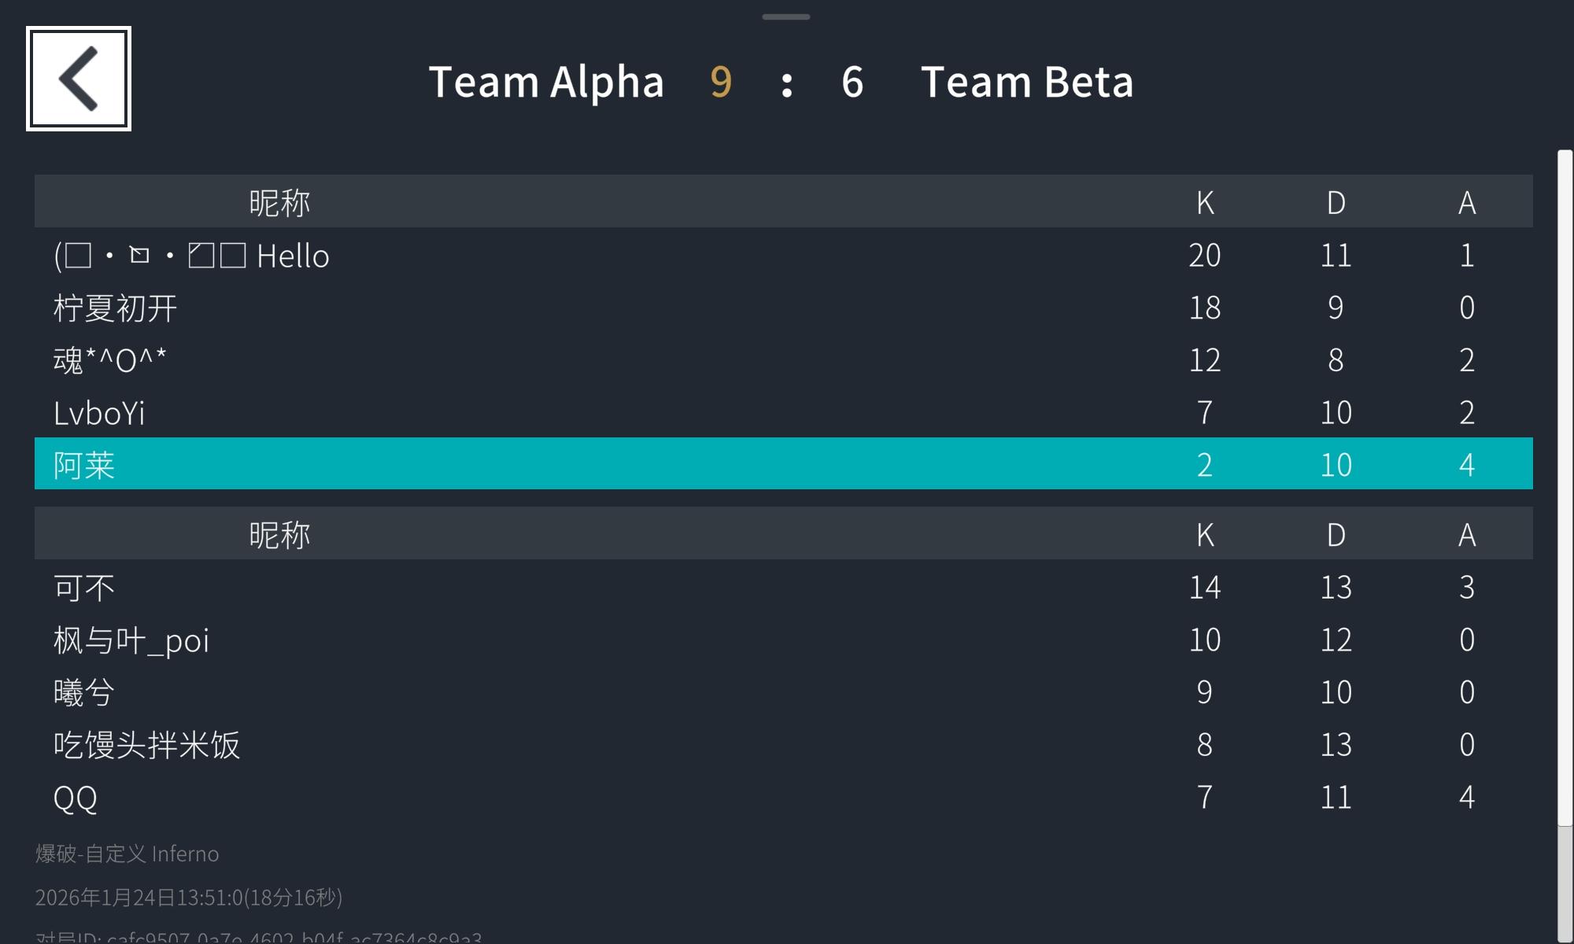Click the Team Alpha title
Screen dimensions: 1574x944
click(546, 82)
